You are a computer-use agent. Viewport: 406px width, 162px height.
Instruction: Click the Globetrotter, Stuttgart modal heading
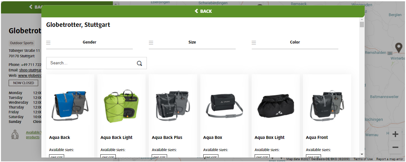[x=78, y=25]
